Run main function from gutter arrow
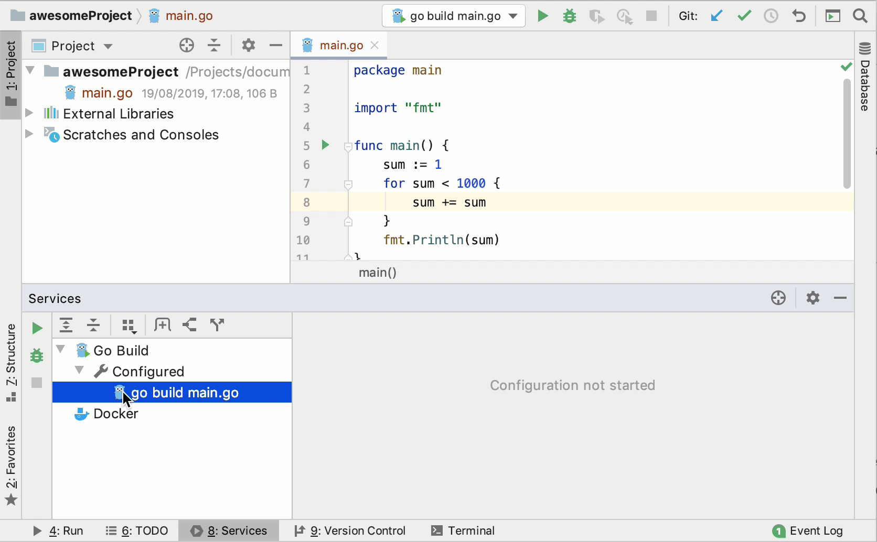Viewport: 877px width, 542px height. [325, 145]
